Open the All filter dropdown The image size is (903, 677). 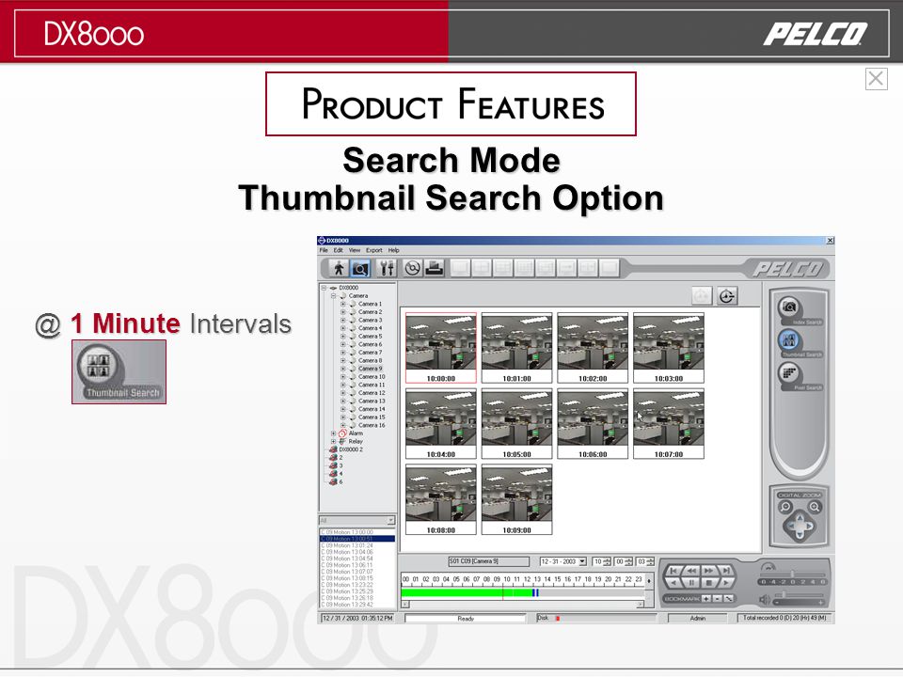point(391,520)
